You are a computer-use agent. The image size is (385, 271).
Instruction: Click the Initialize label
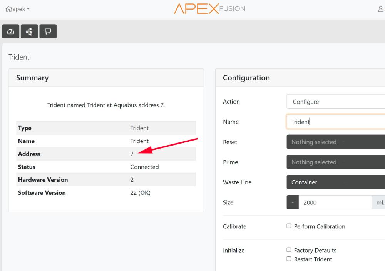[234, 250]
